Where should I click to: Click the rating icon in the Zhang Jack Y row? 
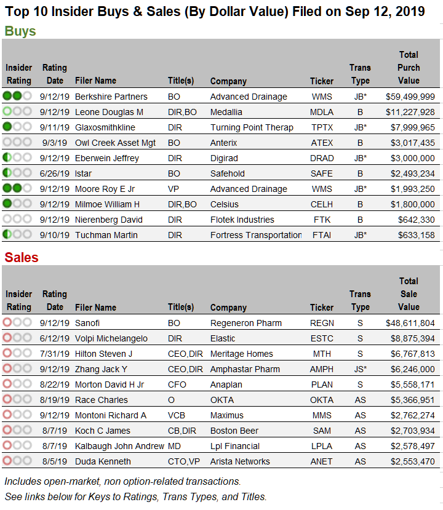tap(17, 369)
